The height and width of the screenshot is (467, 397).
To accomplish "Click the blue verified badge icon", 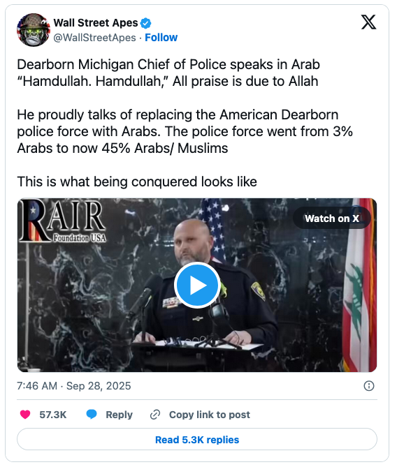I will (145, 23).
